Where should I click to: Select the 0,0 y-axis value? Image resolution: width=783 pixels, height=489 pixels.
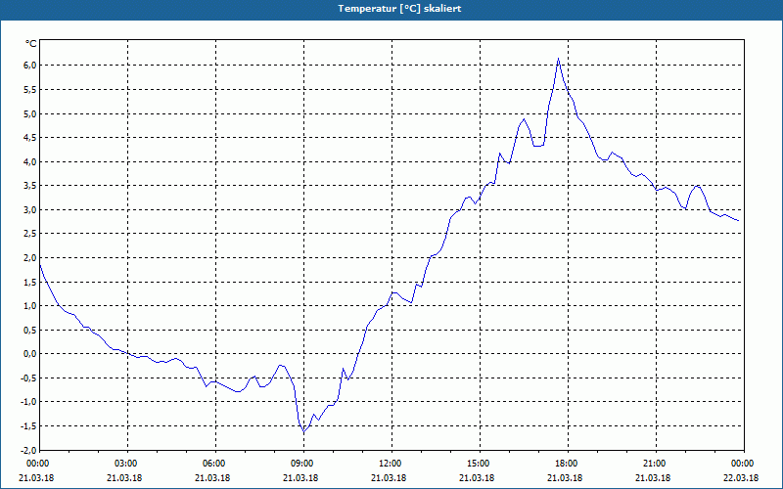(29, 354)
